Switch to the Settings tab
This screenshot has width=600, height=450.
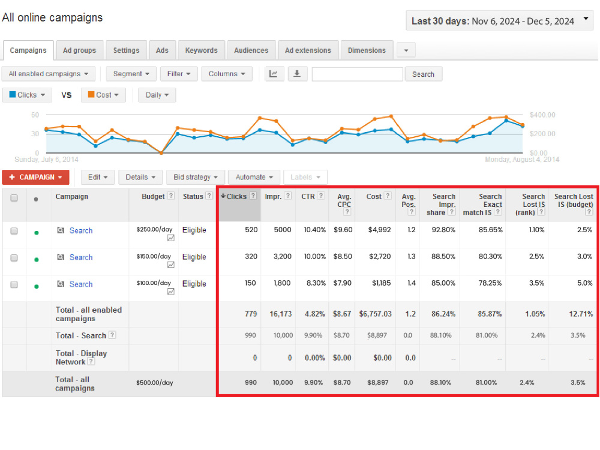click(x=126, y=50)
